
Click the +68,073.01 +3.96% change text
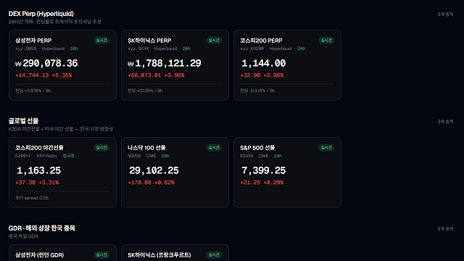point(156,75)
